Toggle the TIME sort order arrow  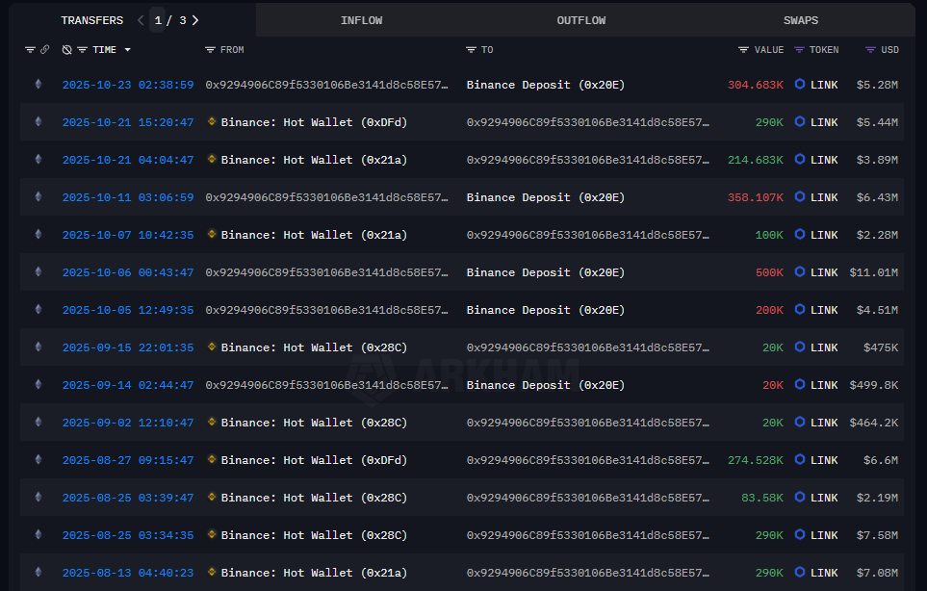point(128,50)
